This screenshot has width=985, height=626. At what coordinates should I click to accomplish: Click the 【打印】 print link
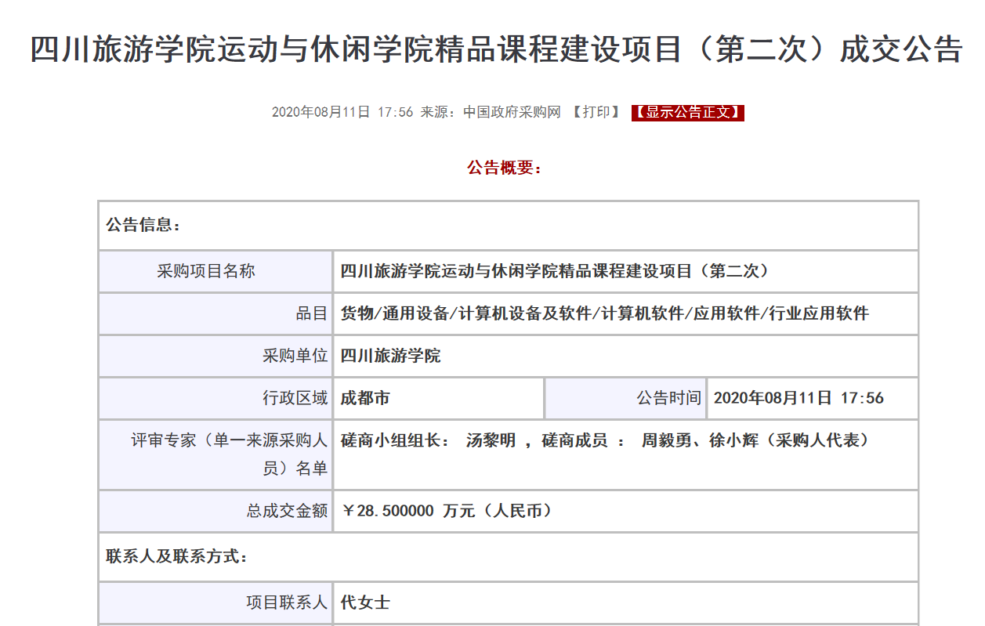(597, 112)
